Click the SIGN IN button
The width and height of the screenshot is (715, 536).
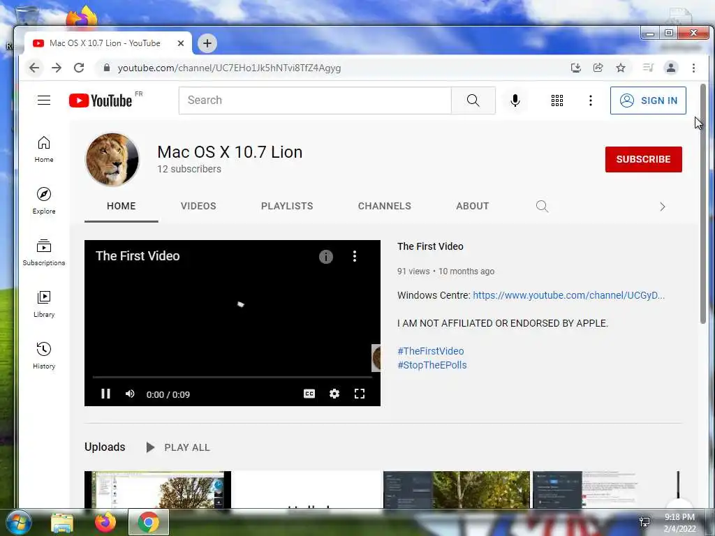click(x=648, y=100)
